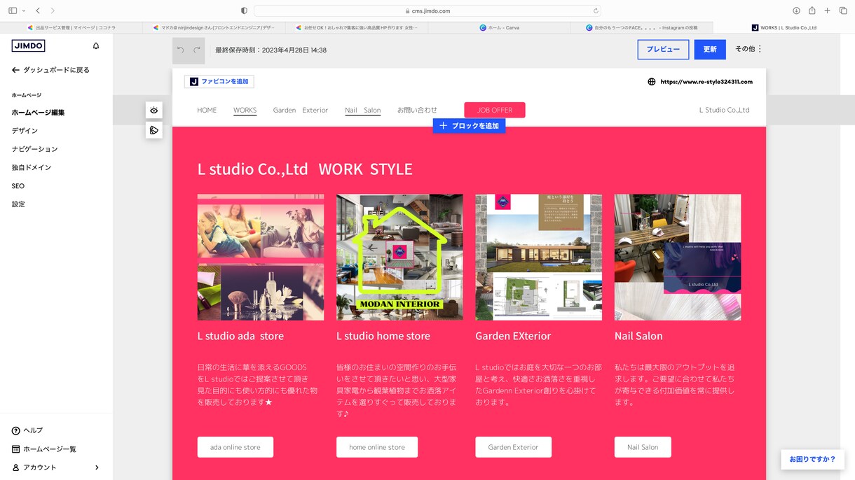This screenshot has height=480, width=855.
Task: Switch to お任せOK HP作ります tab
Action: pos(357,27)
